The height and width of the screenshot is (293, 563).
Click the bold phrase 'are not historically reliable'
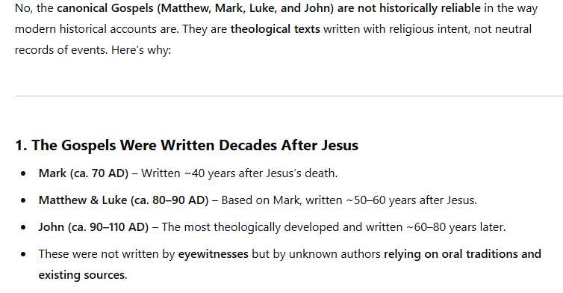pos(409,8)
